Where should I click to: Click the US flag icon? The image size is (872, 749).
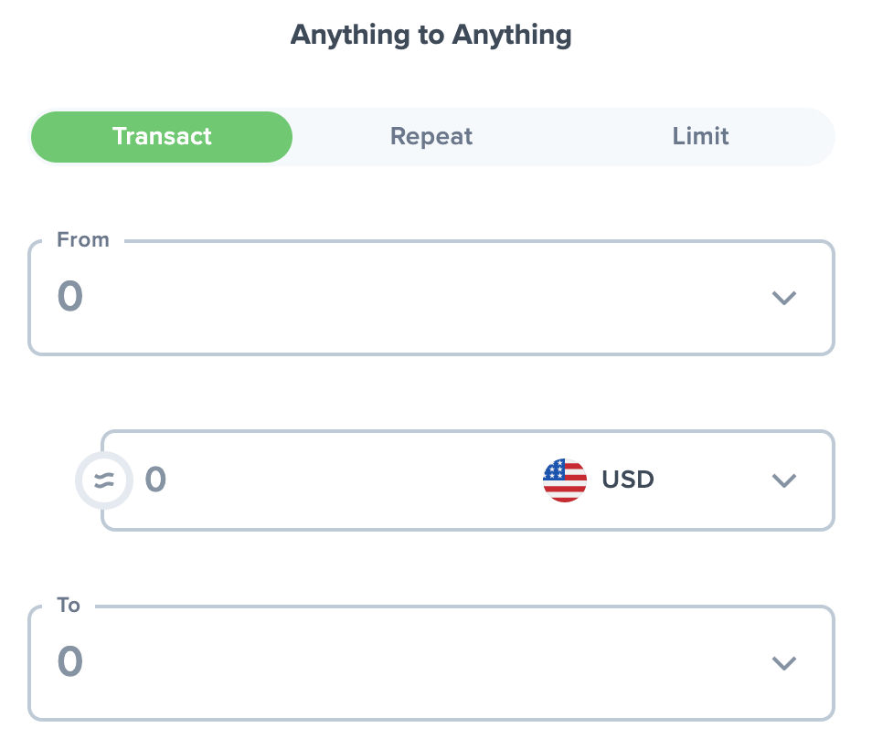click(x=565, y=480)
